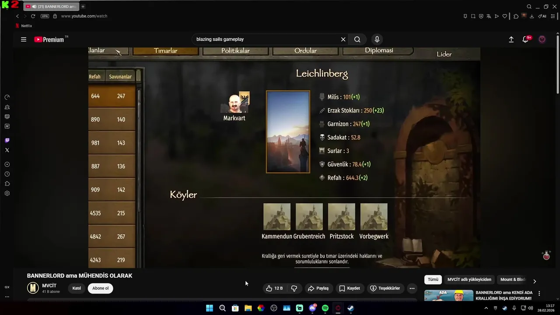Open the X panel in the sidebar
Image resolution: width=560 pixels, height=315 pixels.
pyautogui.click(x=7, y=150)
